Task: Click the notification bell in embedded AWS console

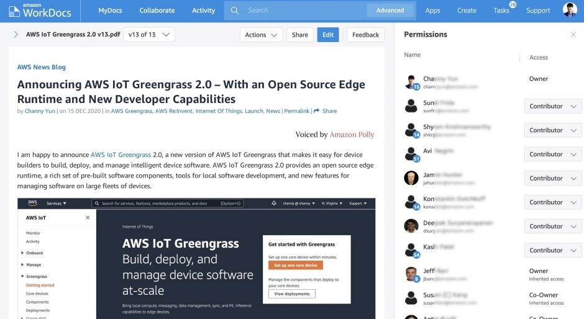Action: tap(274, 203)
